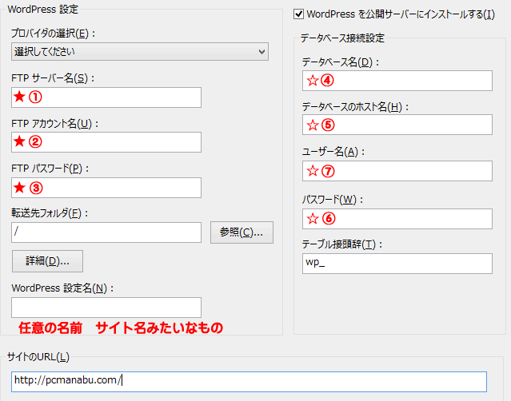Click the ユーザー名 input field

397,171
